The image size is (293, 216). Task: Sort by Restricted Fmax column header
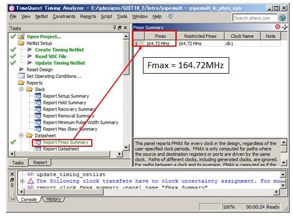tap(200, 36)
